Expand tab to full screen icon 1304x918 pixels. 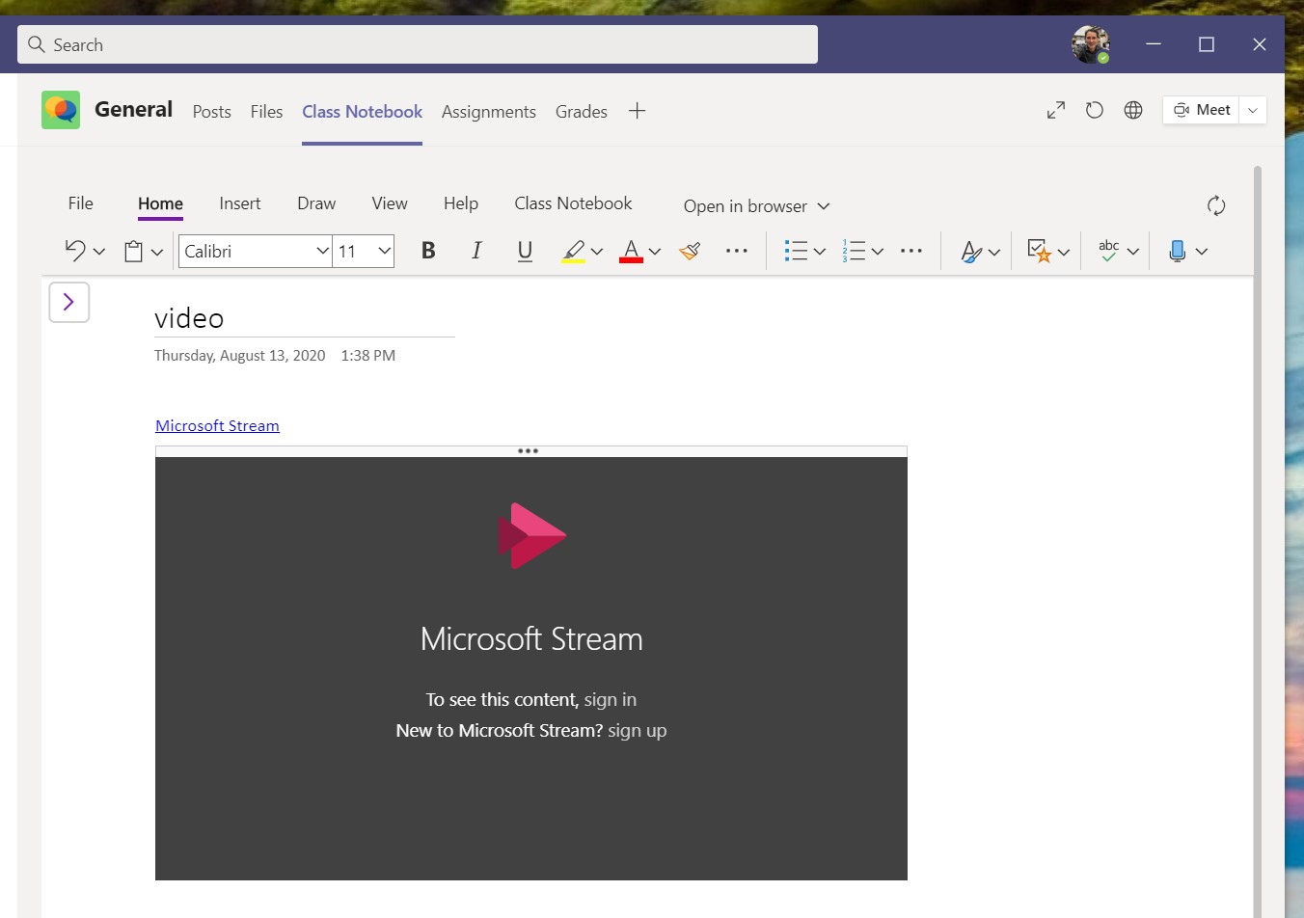pyautogui.click(x=1056, y=110)
